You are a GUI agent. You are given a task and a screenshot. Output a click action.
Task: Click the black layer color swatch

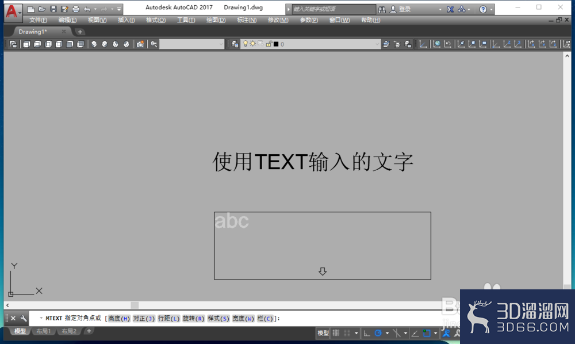[276, 44]
